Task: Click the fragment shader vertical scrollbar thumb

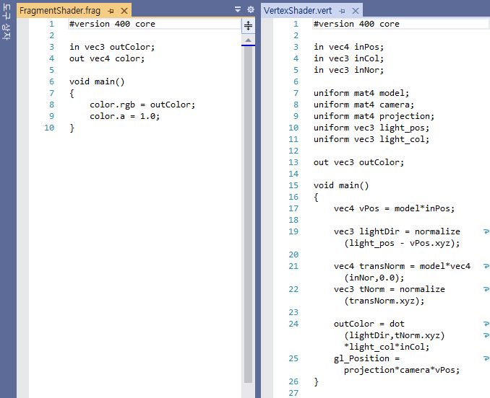Action: tap(248, 214)
